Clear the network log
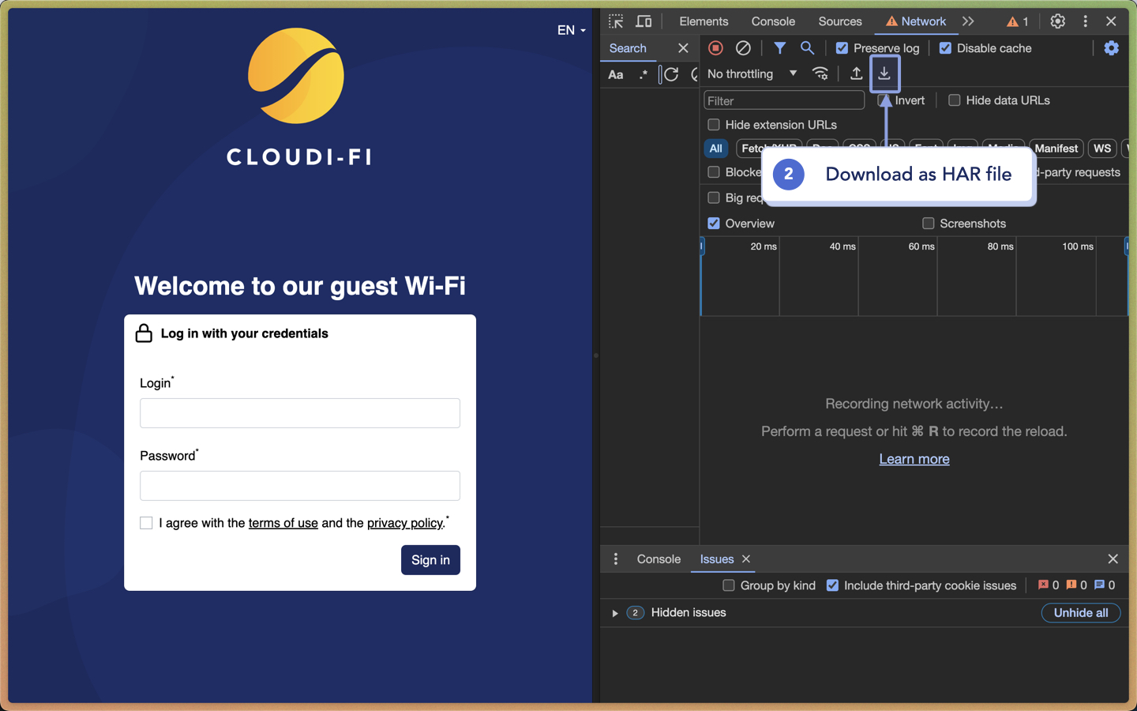The width and height of the screenshot is (1137, 711). pos(743,48)
